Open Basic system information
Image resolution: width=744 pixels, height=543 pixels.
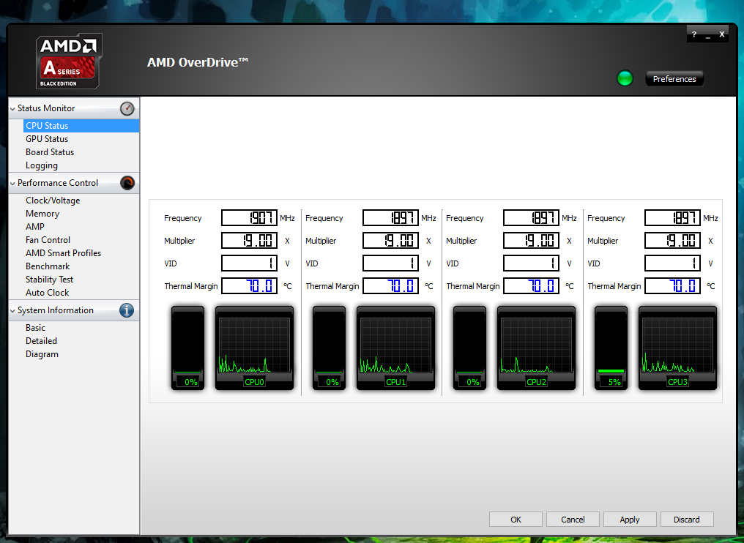(36, 328)
